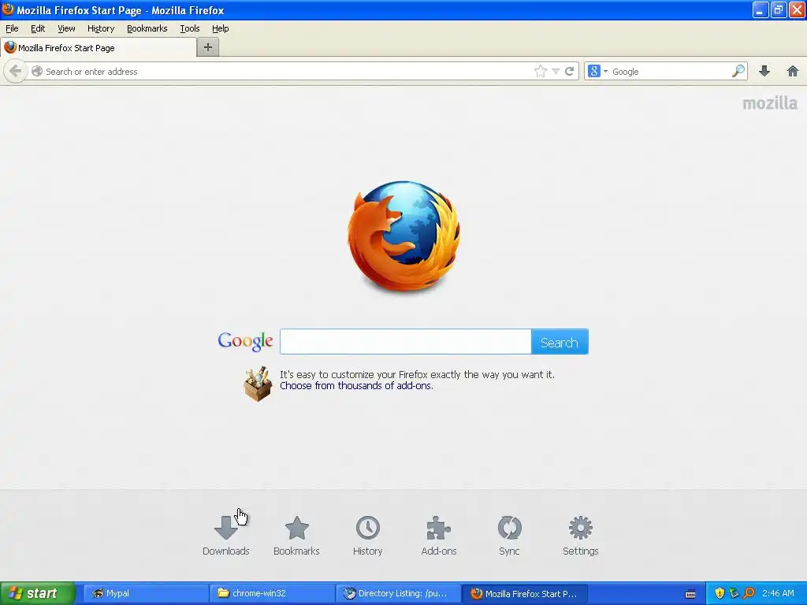Click the 2:46 AM system clock
This screenshot has width=807, height=605.
point(778,593)
